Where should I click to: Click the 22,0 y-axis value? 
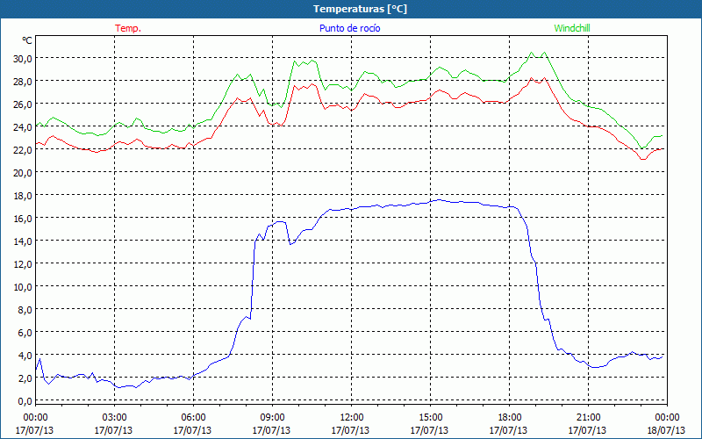(x=23, y=150)
